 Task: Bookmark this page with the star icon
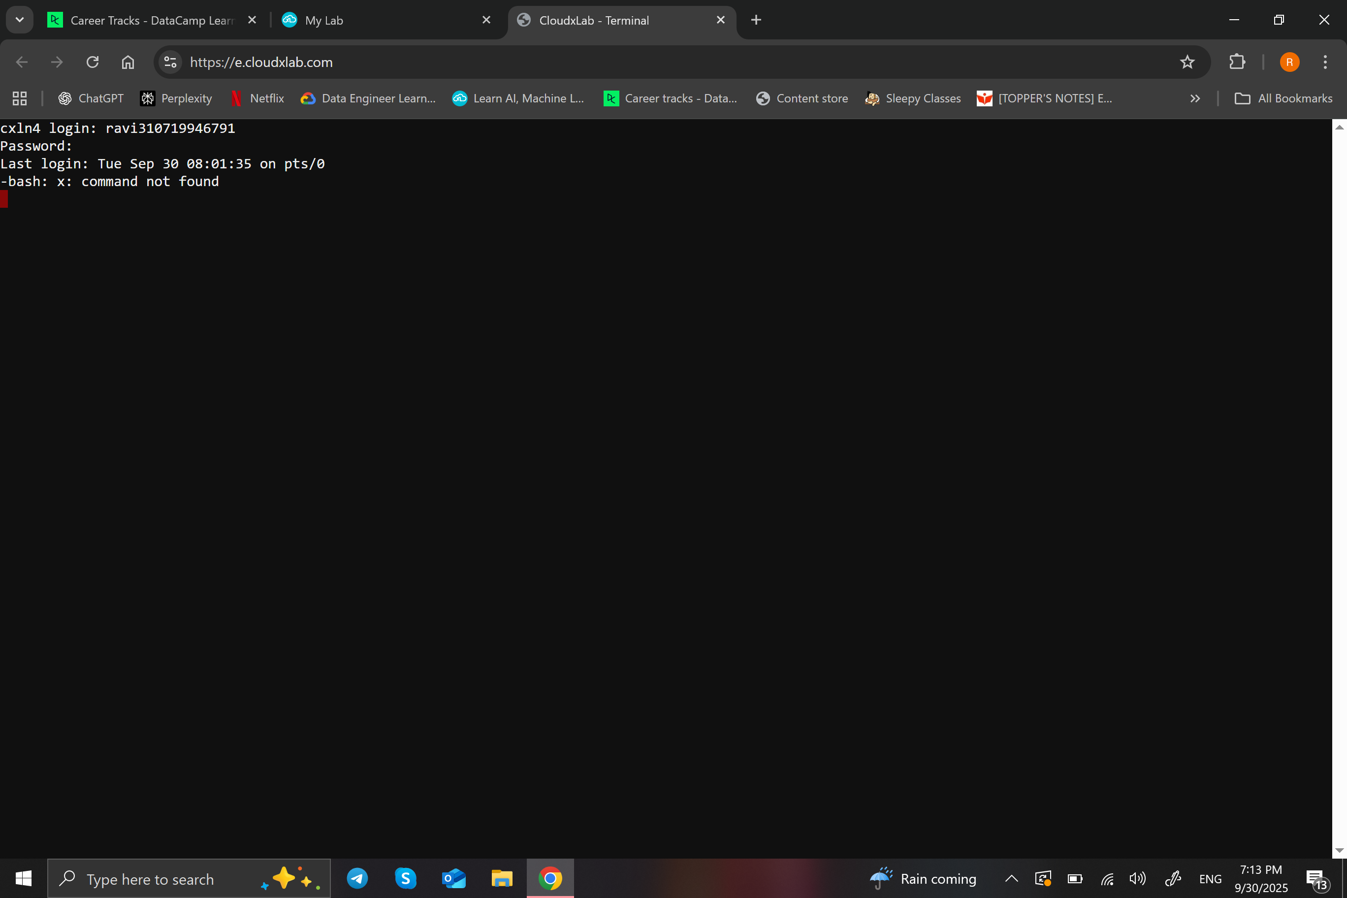[1187, 62]
